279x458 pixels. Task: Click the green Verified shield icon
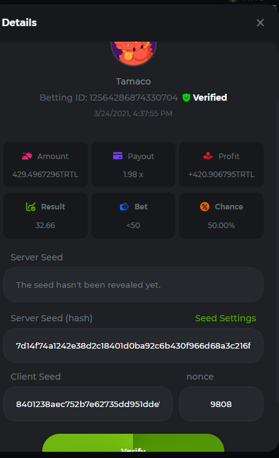186,98
